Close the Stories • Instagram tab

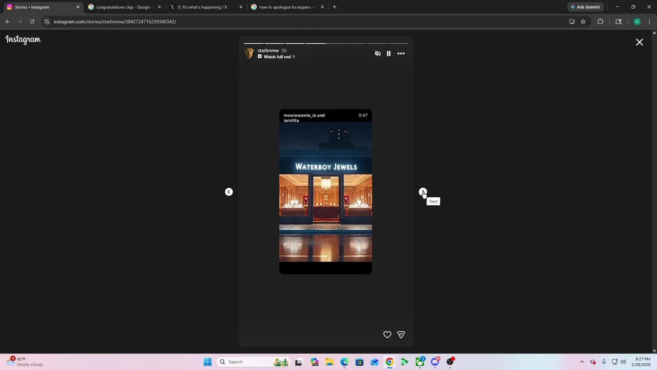click(x=78, y=7)
